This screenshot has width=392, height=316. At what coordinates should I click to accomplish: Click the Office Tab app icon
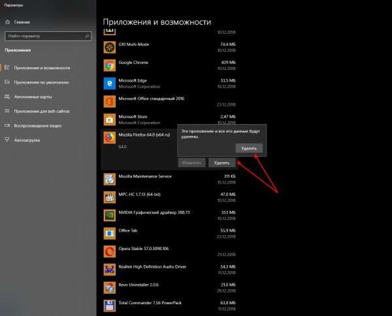coord(110,233)
